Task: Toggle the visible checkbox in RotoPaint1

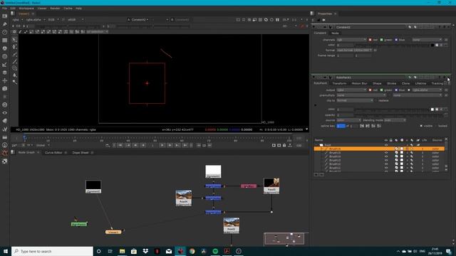Action: coord(421,126)
